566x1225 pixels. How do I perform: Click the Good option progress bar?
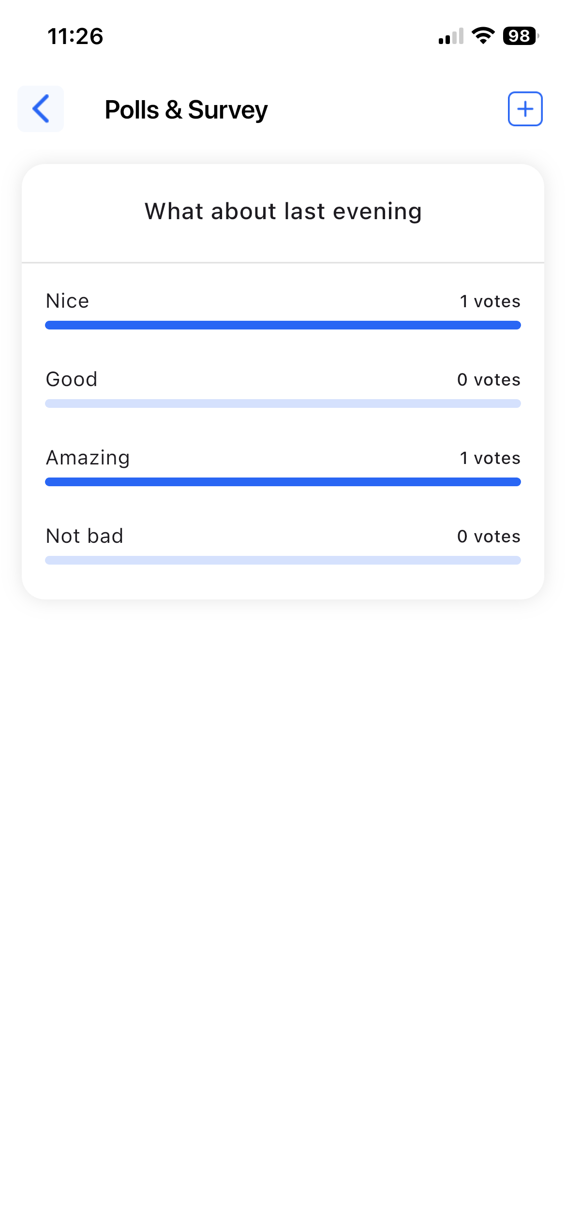283,403
